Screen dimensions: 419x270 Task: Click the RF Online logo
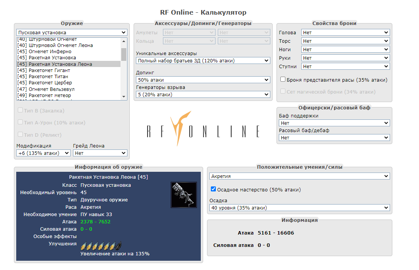coord(203,130)
